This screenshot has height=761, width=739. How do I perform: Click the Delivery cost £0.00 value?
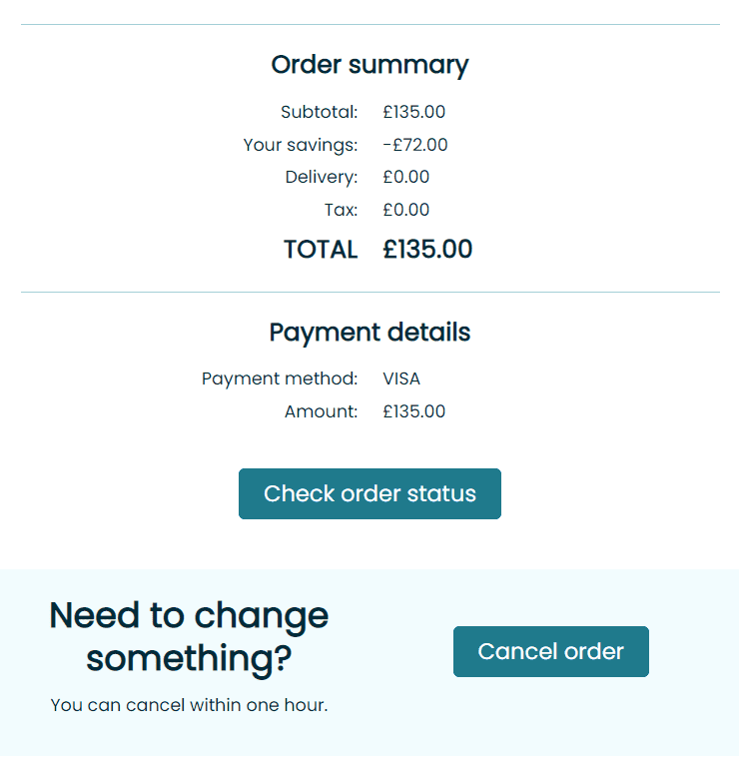[x=405, y=177]
